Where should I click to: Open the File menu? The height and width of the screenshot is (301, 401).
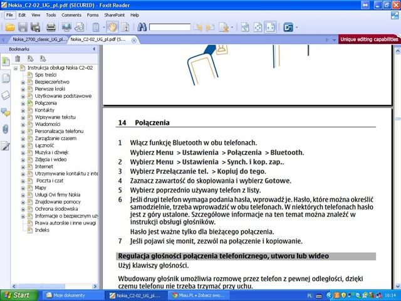click(9, 15)
